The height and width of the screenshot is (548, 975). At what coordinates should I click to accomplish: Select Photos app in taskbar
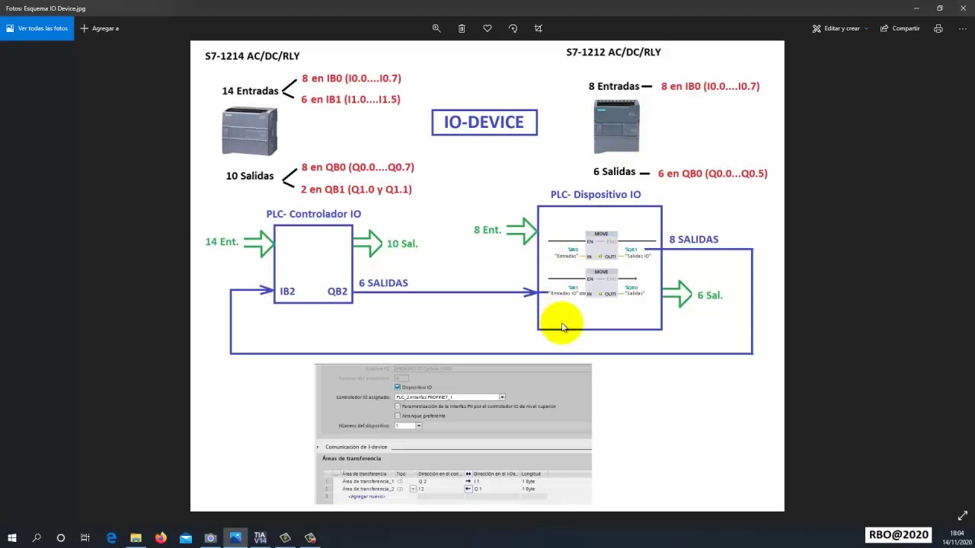tap(235, 538)
